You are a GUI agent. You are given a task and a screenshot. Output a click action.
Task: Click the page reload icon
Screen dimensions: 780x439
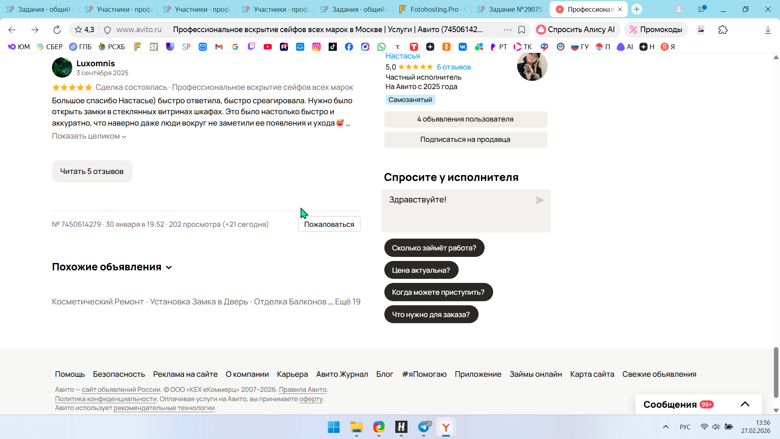[x=57, y=30]
